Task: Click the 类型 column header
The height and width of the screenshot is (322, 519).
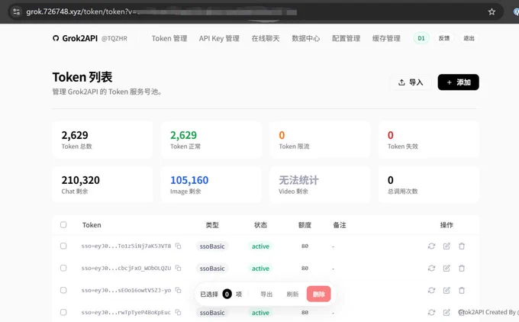Action: point(212,225)
